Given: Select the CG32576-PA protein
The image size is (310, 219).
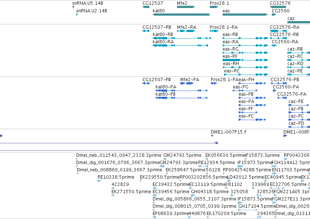Looking at the screenshot, I should point(282,98).
